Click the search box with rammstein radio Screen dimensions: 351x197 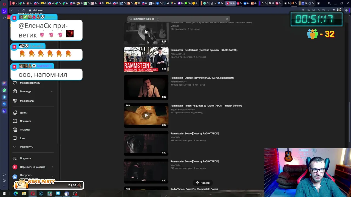pos(178,19)
